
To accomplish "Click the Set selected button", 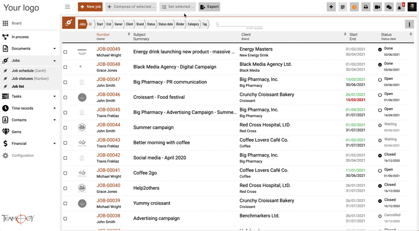I will click(178, 7).
